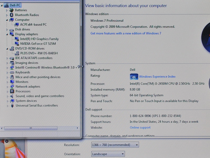The image size is (210, 158).
Task: Click the scrollbar right arrow in Device Manager
Action: click(x=77, y=128)
